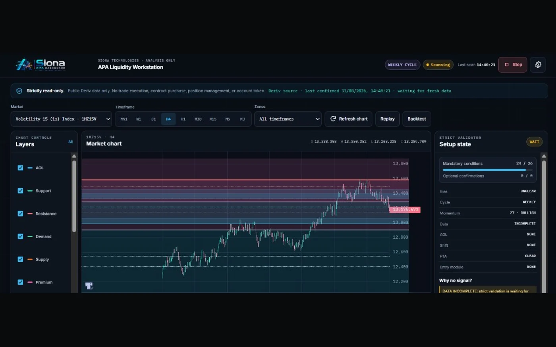Click the Setup state scrollbar up arrow
The image size is (556, 347).
(x=544, y=156)
